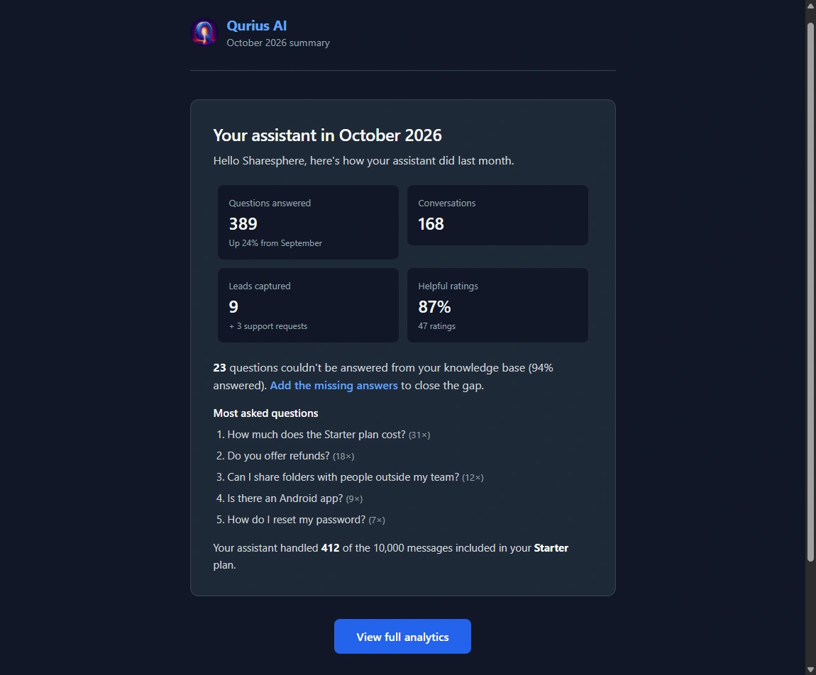Follow the 'Add the missing answers' link
Viewport: 816px width, 675px height.
[x=333, y=385]
